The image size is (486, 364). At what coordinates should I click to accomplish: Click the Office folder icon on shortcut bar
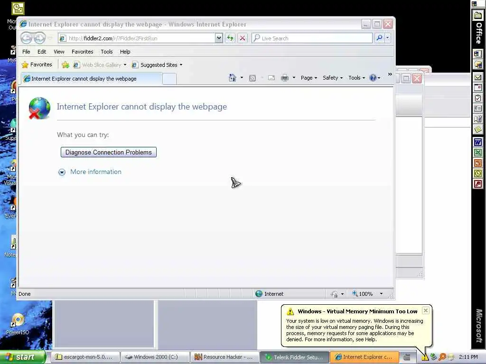pos(477,15)
